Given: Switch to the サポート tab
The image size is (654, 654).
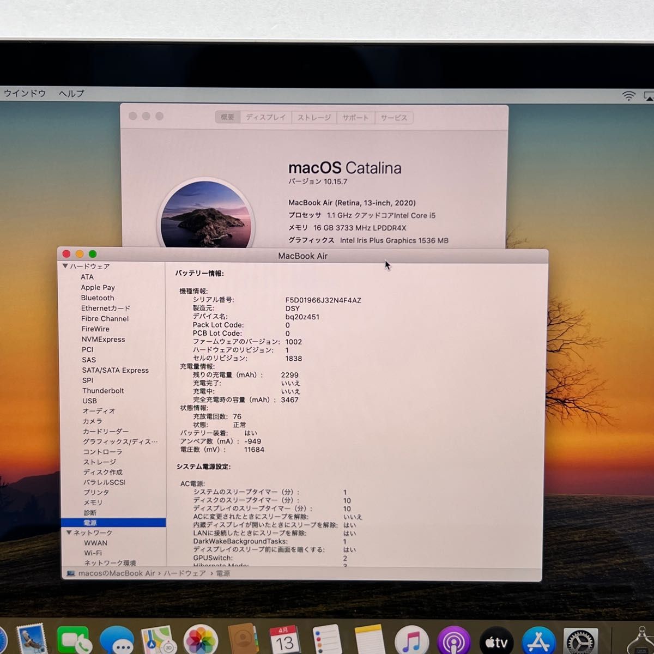Looking at the screenshot, I should 355,117.
